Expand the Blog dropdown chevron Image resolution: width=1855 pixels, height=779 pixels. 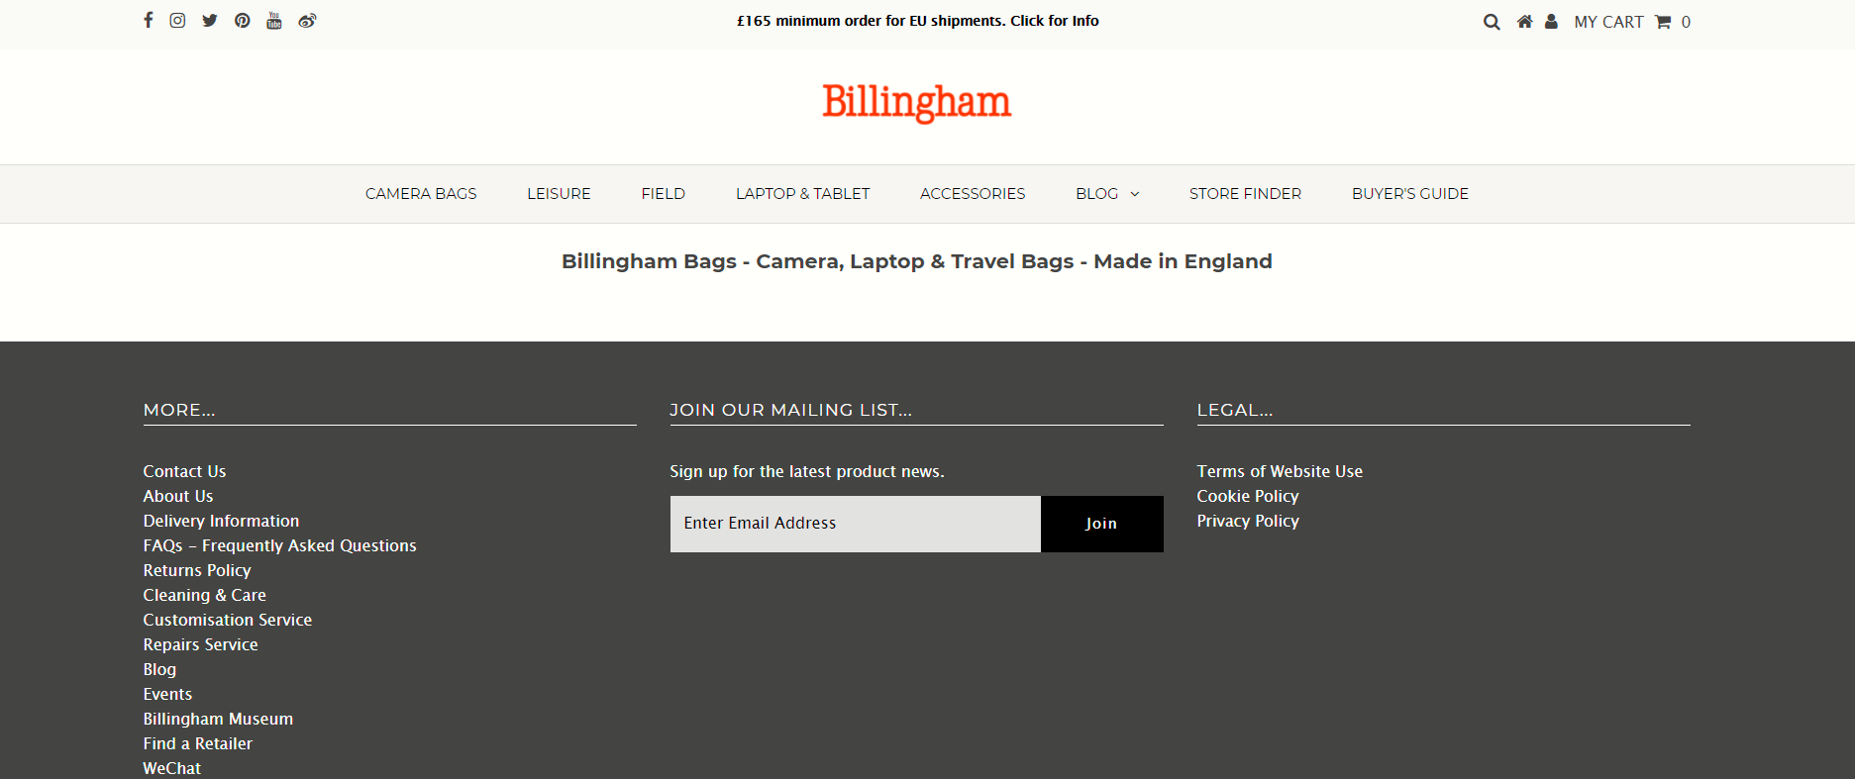(x=1135, y=194)
